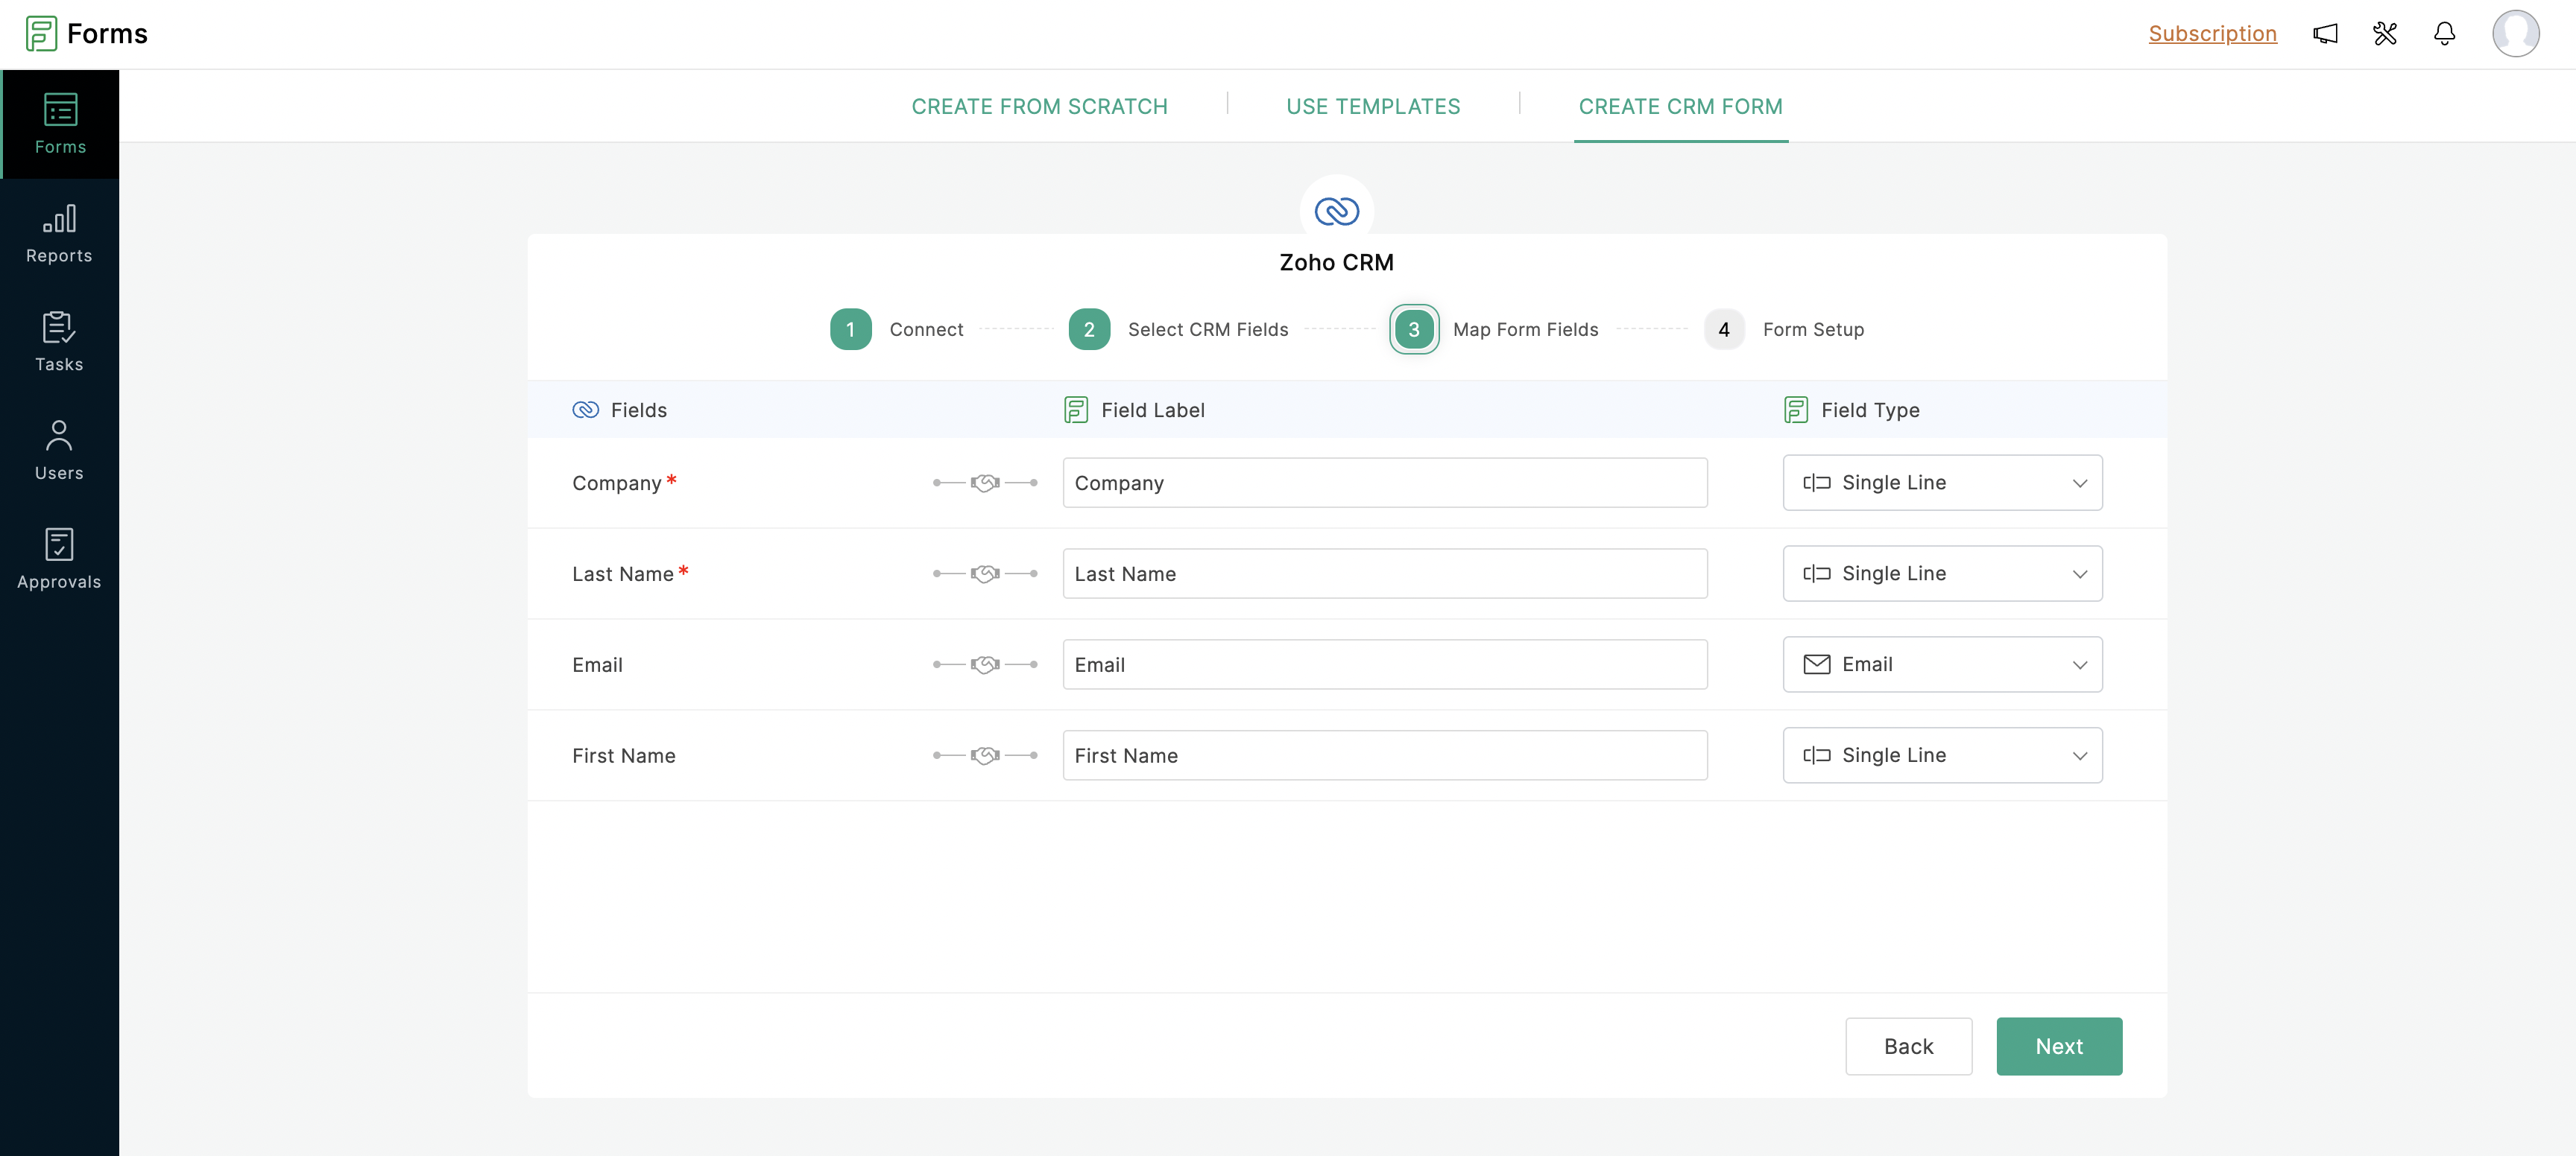This screenshot has width=2576, height=1156.
Task: Open the Reports section in sidebar
Action: 59,234
